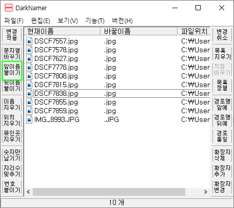This screenshot has height=208, width=234.
Task: Click the 자리수 맞추기 button
Action: click(x=12, y=171)
